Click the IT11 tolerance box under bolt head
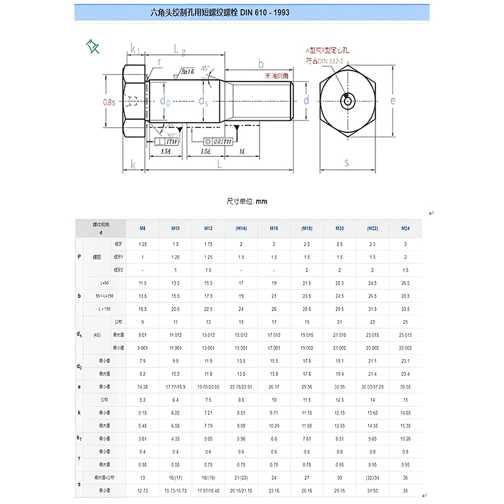The width and height of the screenshot is (504, 504). click(x=168, y=142)
